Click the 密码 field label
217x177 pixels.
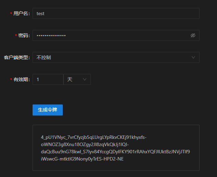(x=24, y=35)
